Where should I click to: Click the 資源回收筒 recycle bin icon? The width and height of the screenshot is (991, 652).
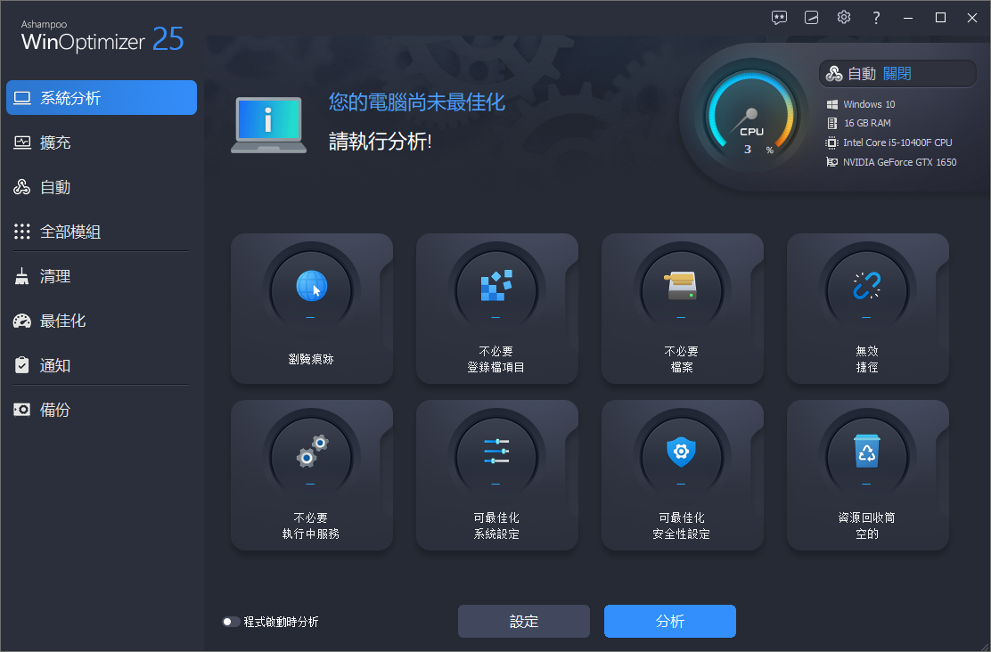(866, 453)
